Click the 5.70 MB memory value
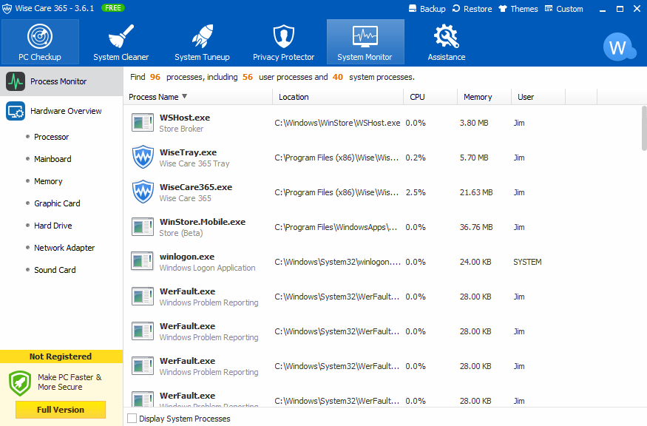 (x=474, y=158)
